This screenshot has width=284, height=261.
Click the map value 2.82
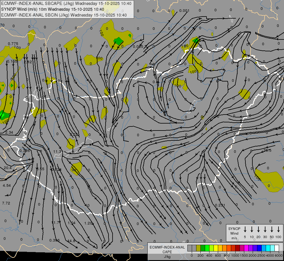[28, 62]
